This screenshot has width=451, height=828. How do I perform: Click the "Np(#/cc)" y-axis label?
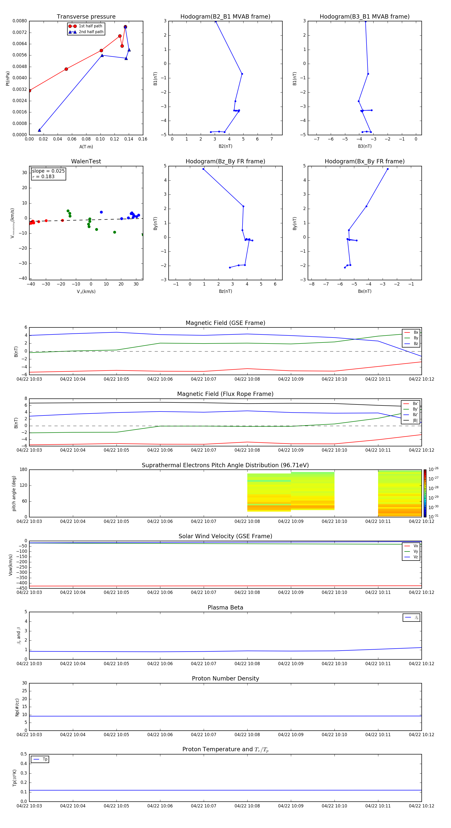click(x=17, y=707)
